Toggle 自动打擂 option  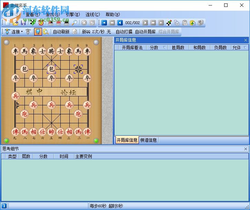124,32
